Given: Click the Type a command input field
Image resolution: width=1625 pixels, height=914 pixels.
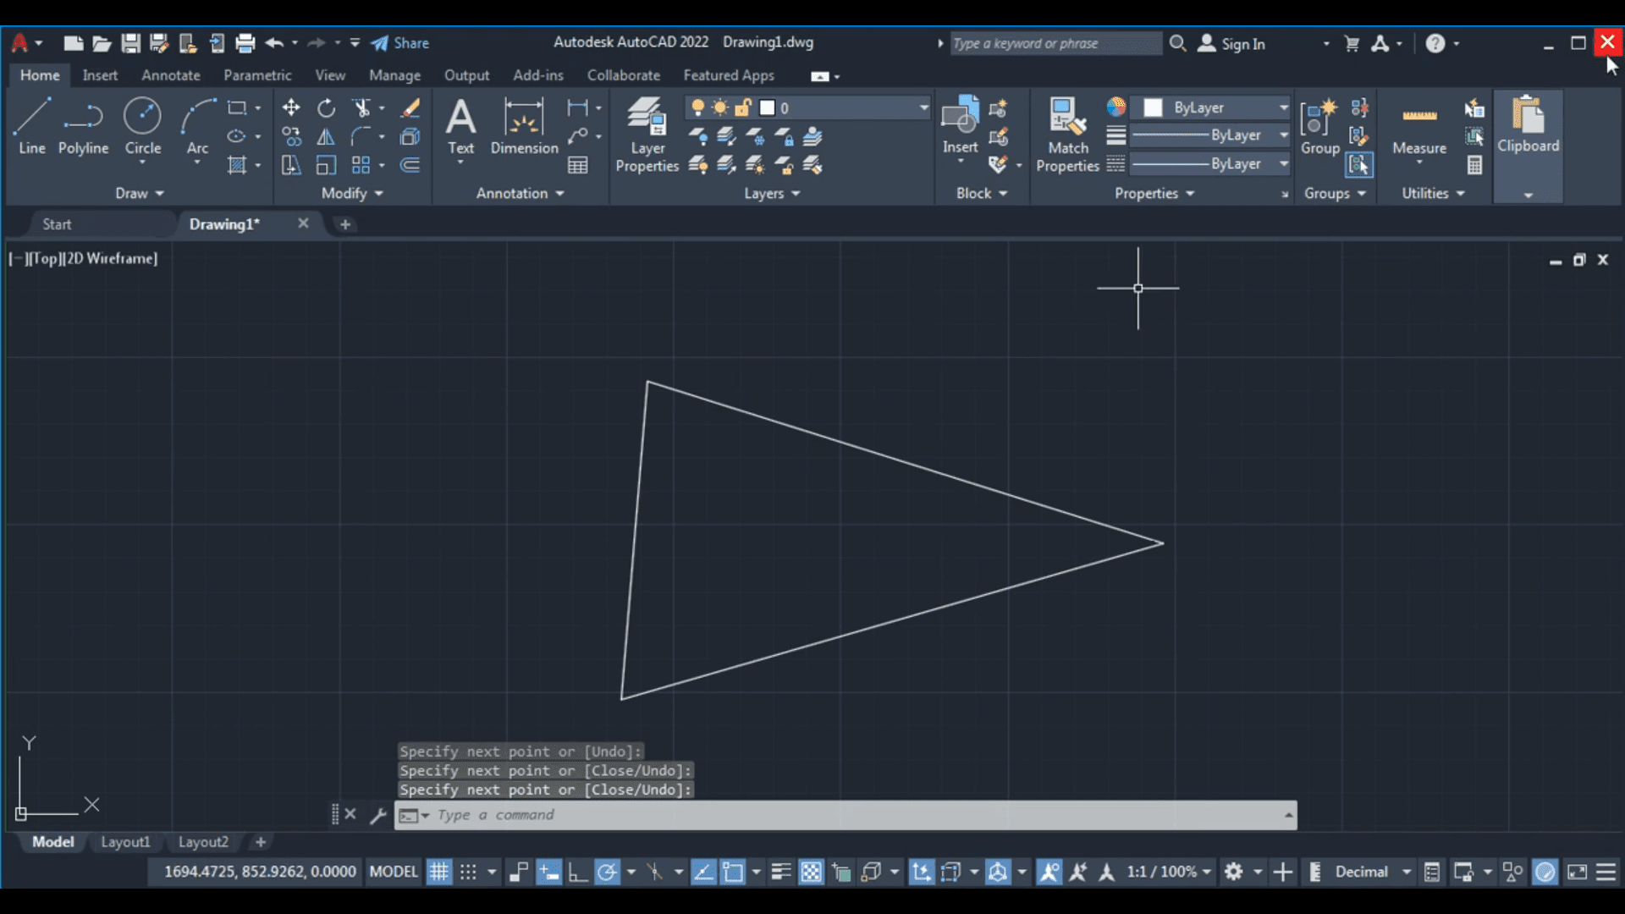Looking at the screenshot, I should 846,815.
